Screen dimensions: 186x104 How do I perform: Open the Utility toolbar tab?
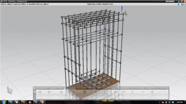tap(61, 88)
